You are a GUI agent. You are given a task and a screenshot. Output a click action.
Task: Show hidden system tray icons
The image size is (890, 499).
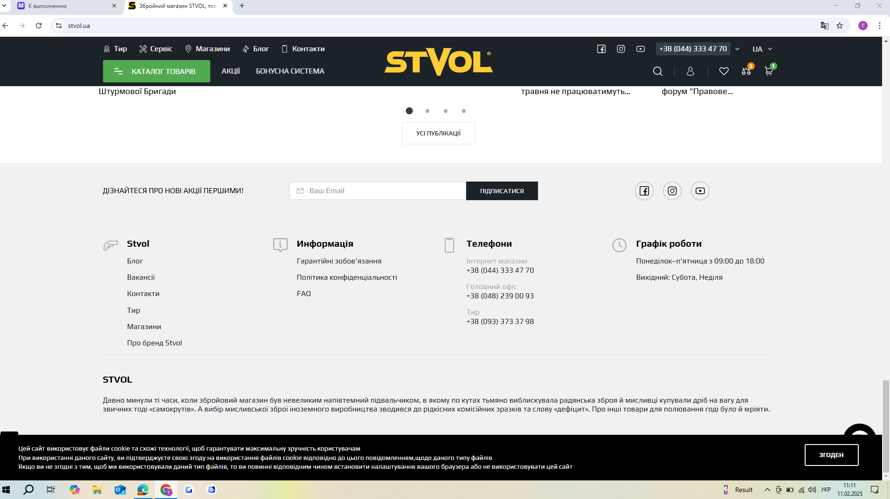coord(767,490)
